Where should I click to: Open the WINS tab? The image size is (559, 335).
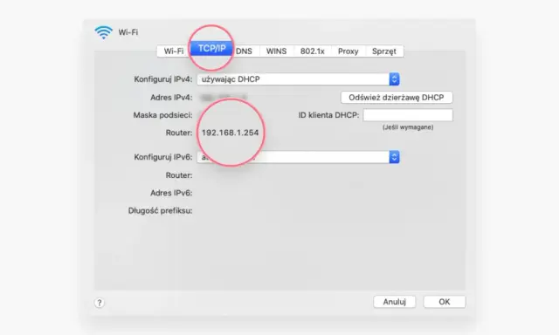(x=276, y=51)
